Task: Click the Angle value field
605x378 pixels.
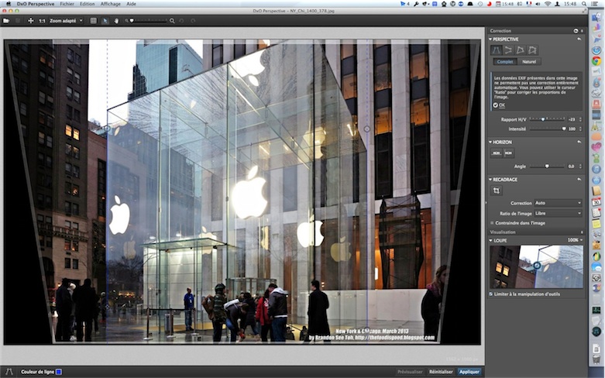Action: click(x=572, y=167)
